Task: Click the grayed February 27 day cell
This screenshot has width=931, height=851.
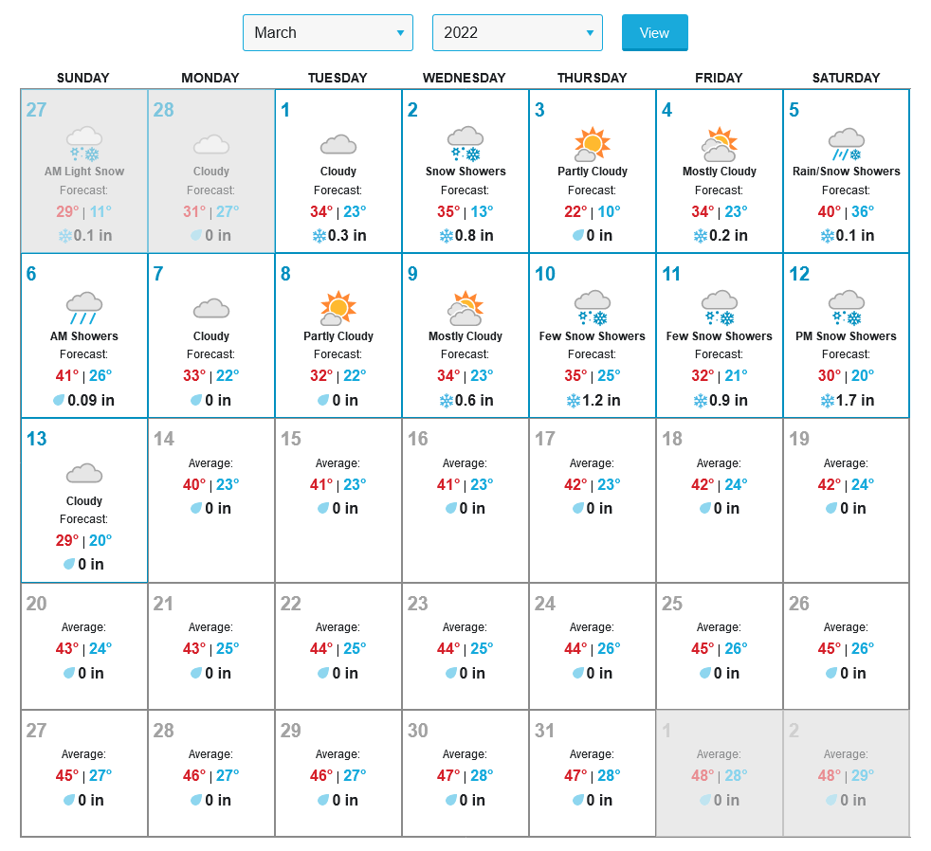Action: [x=84, y=171]
